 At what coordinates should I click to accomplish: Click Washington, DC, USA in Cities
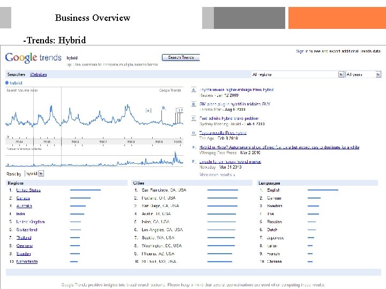(x=162, y=246)
